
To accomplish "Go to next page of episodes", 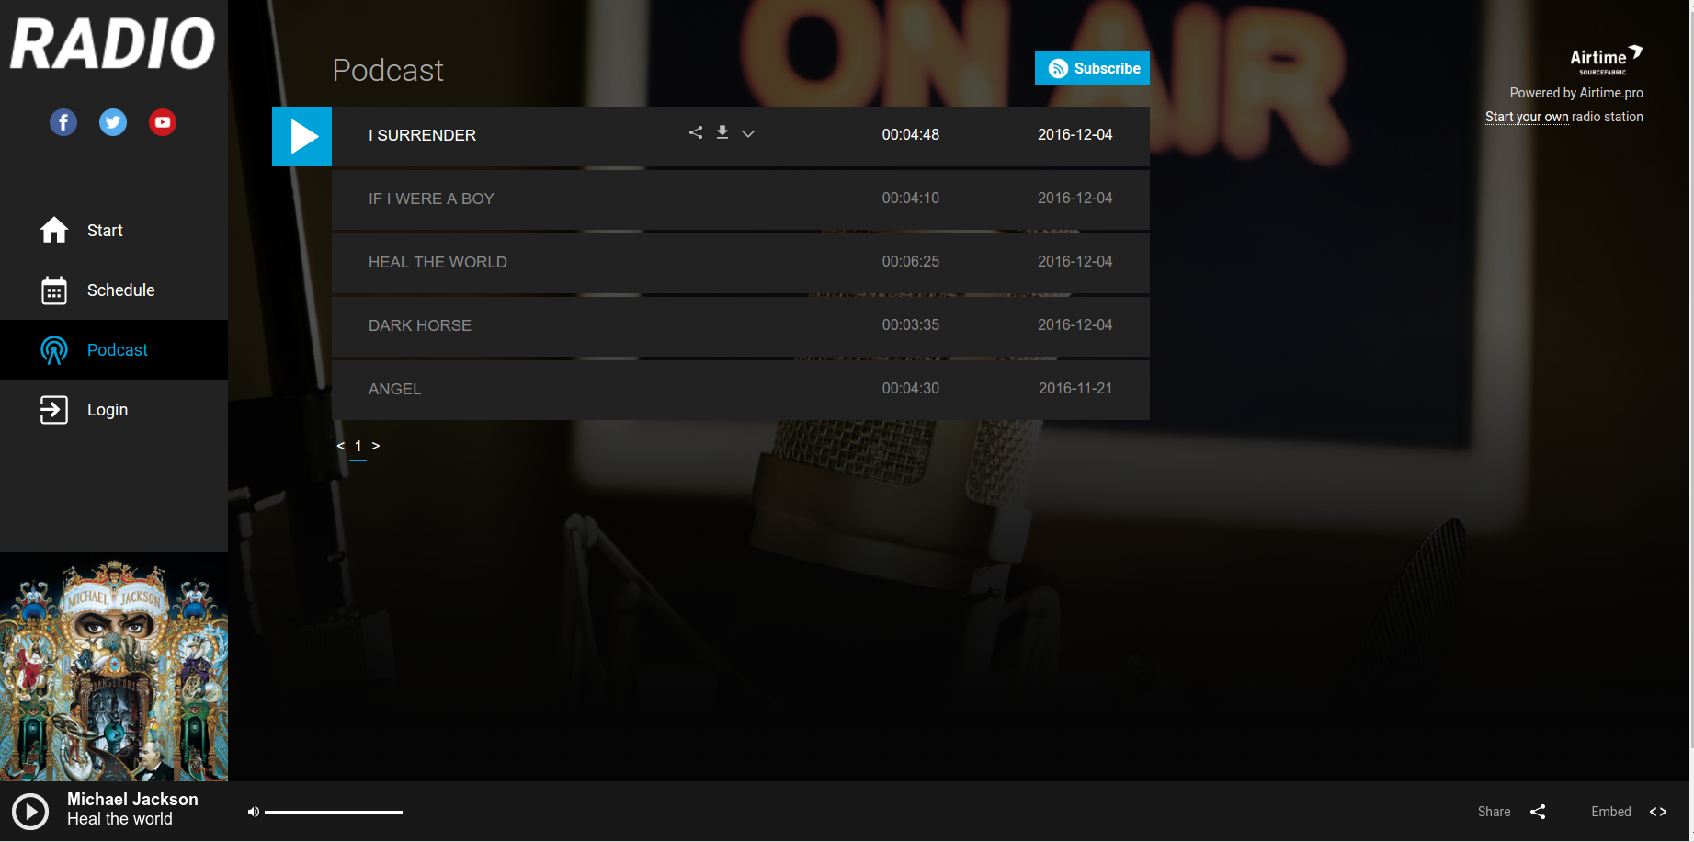I will 376,446.
